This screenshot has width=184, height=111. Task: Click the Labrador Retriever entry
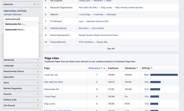[x=13, y=14]
